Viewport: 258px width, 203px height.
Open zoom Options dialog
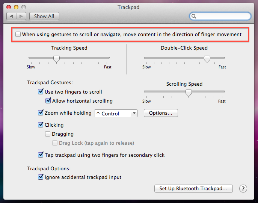160,113
